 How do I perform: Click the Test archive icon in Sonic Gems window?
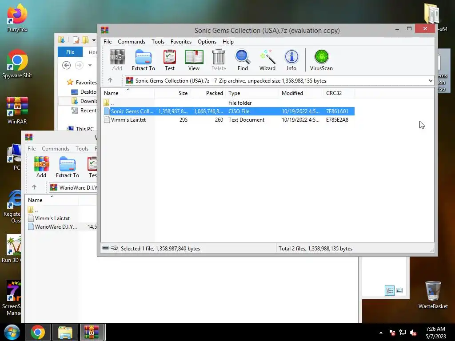(170, 60)
